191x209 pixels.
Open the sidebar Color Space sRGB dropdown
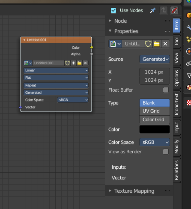click(155, 142)
